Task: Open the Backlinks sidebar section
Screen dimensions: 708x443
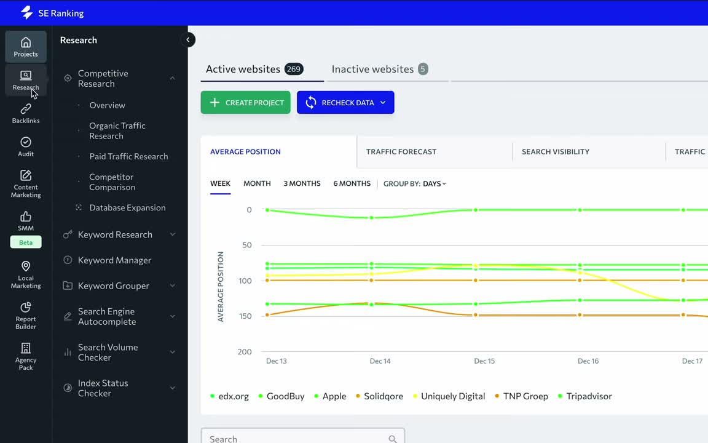Action: click(26, 113)
